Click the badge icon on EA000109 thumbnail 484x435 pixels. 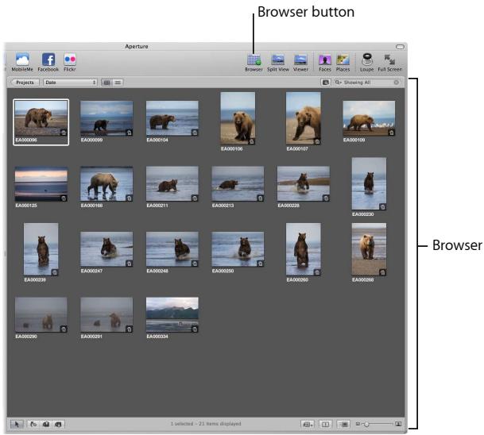click(391, 133)
